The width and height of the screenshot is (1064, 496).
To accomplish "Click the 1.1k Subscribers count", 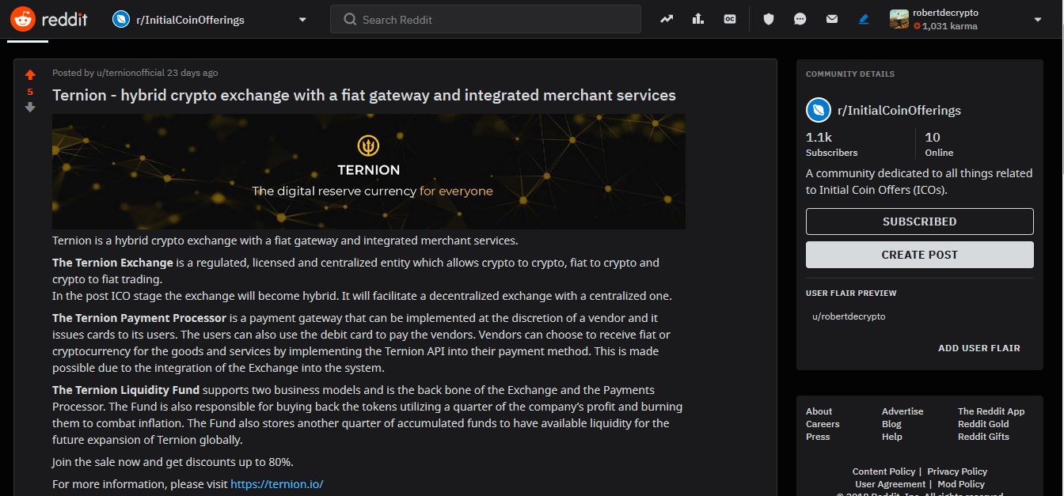I will [831, 144].
